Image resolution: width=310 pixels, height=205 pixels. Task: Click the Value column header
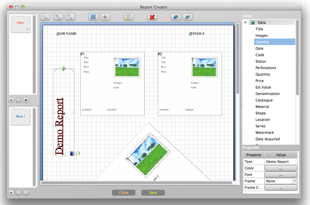tap(281, 155)
